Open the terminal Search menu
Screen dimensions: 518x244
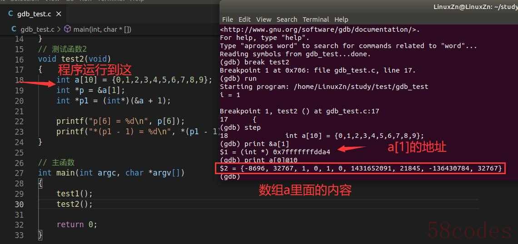pyautogui.click(x=287, y=20)
